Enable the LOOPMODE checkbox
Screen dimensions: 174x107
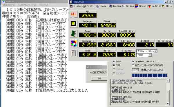coord(133,66)
